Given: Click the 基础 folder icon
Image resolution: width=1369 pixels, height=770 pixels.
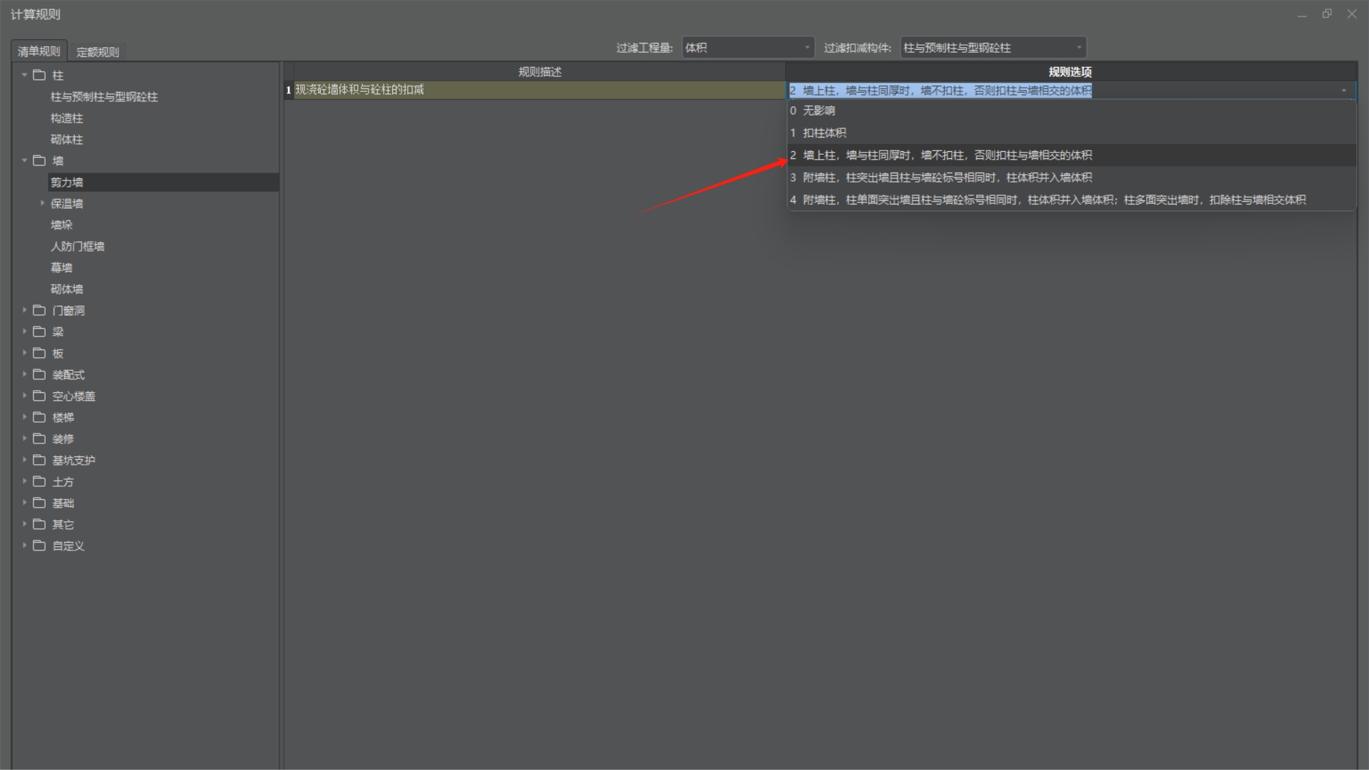Looking at the screenshot, I should pyautogui.click(x=39, y=503).
